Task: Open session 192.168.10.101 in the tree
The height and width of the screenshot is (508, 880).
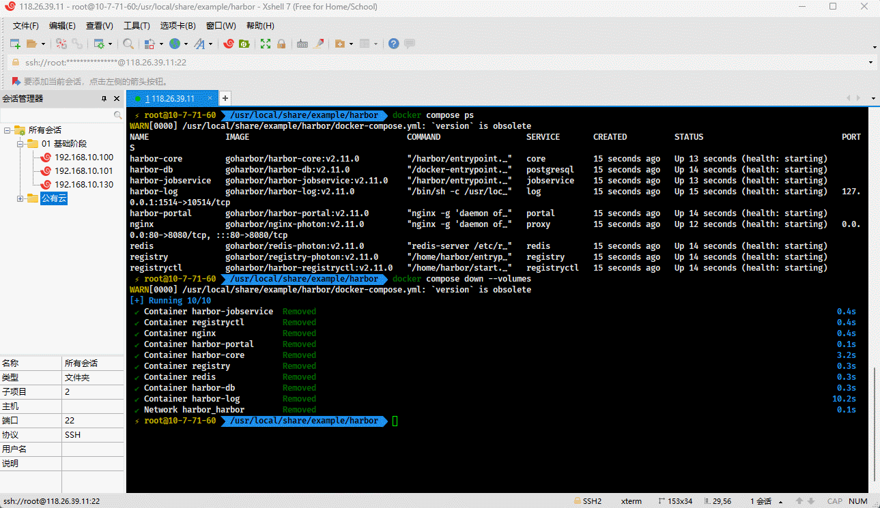Action: pos(83,171)
